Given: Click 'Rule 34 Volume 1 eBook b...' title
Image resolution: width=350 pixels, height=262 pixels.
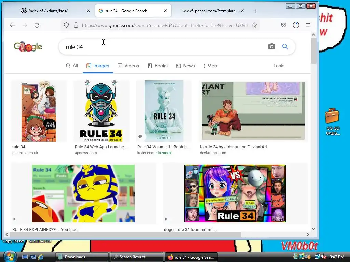Looking at the screenshot, I should pos(163,147).
